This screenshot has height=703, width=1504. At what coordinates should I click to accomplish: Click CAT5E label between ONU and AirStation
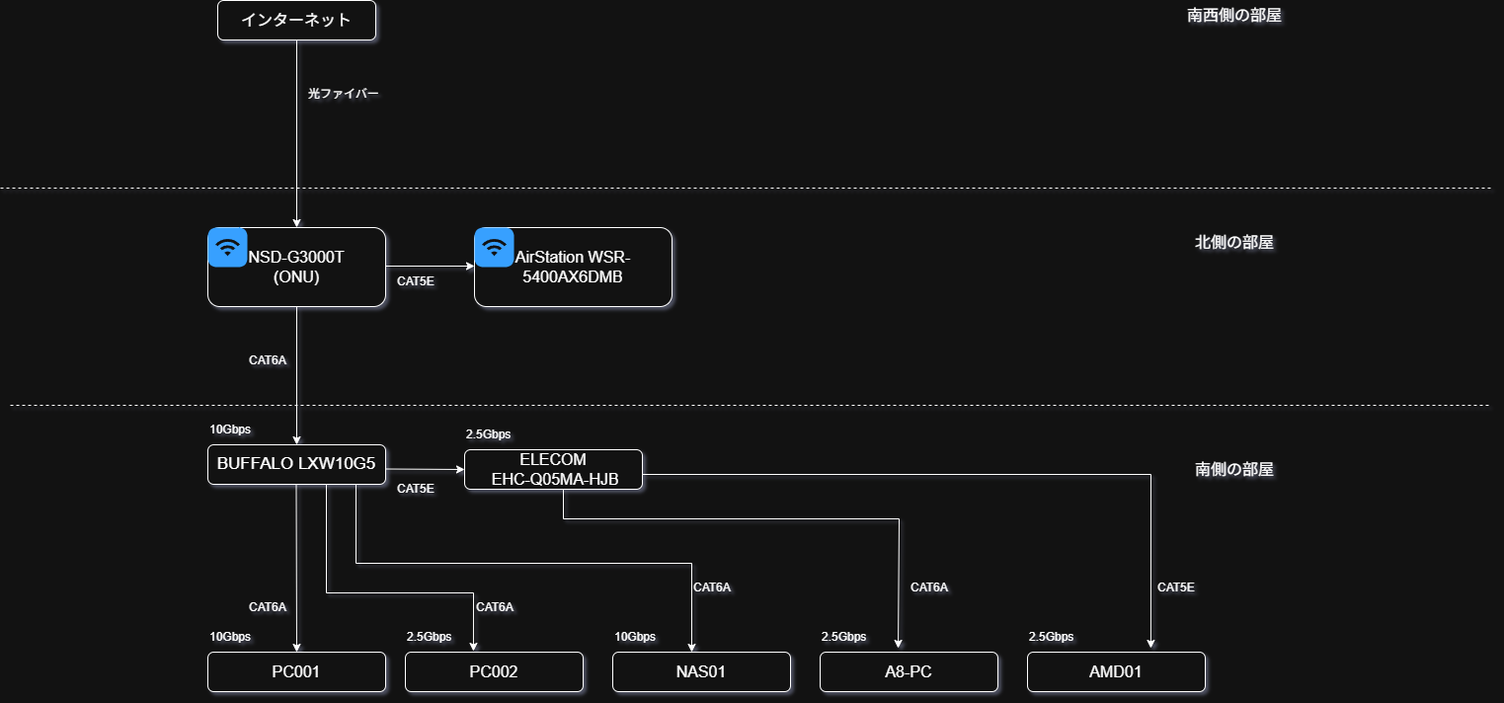coord(416,281)
